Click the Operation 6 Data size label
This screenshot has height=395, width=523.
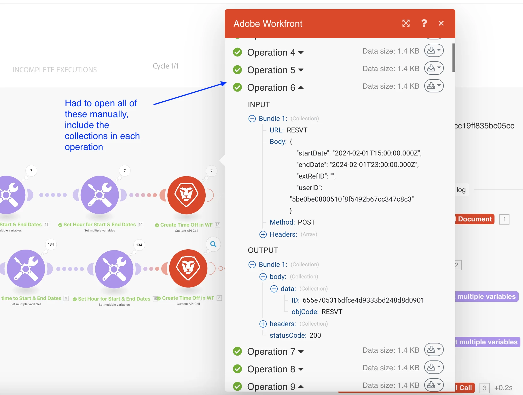391,86
